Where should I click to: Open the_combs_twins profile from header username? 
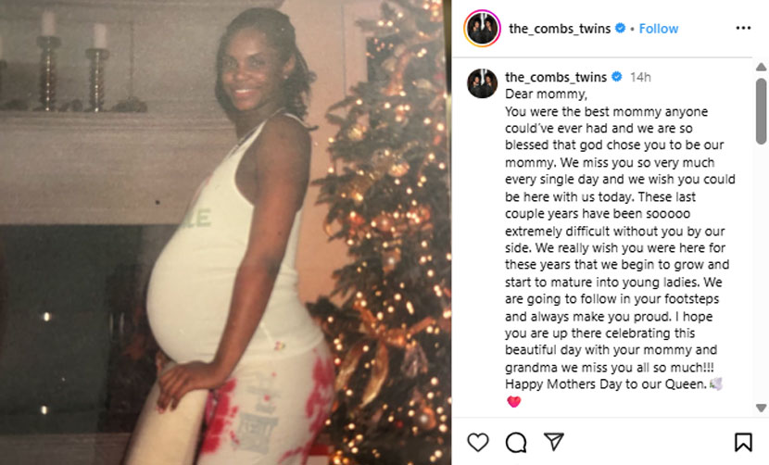(560, 29)
